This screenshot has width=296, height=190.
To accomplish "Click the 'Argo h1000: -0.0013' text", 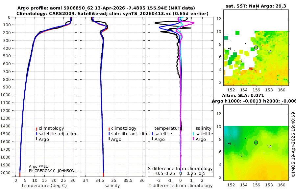I will [236, 101].
